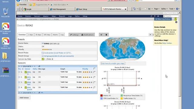
Task: Open the Quick Tabs dropdown arrow
Action: pyautogui.click(x=21, y=9)
